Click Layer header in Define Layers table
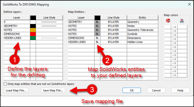Viewport: 194px width, 107px height. click(17, 18)
